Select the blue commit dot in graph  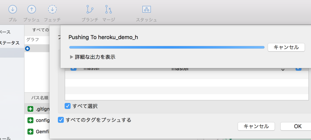pyautogui.click(x=28, y=48)
